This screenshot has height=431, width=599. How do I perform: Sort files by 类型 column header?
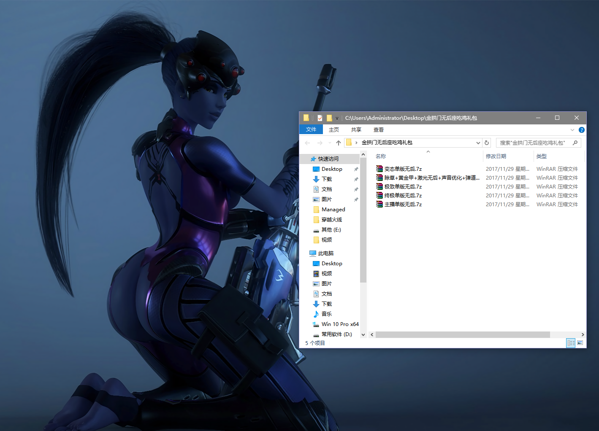(x=541, y=156)
